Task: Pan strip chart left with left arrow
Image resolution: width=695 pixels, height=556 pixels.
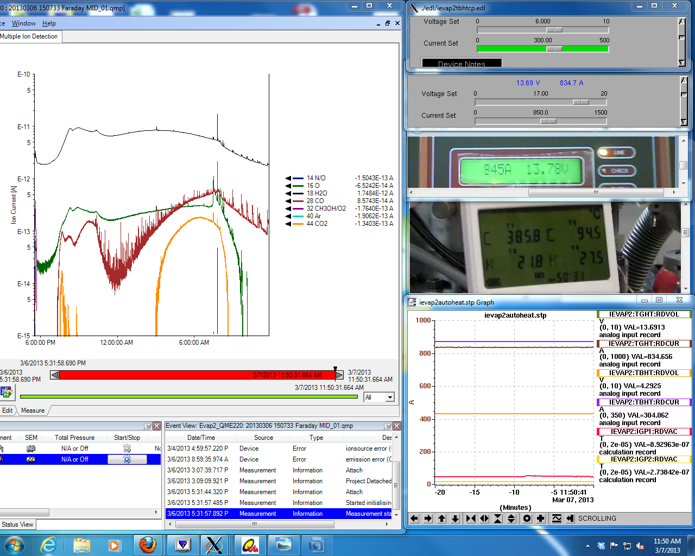Action: 414,519
